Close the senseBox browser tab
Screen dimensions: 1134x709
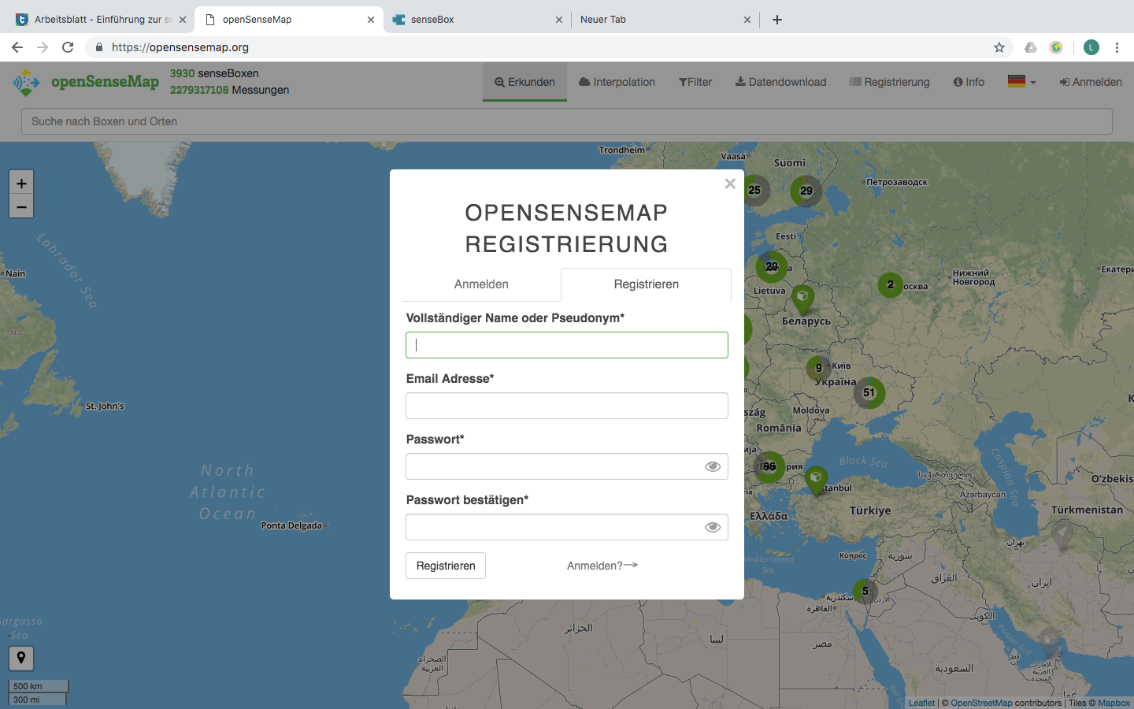pyautogui.click(x=559, y=20)
